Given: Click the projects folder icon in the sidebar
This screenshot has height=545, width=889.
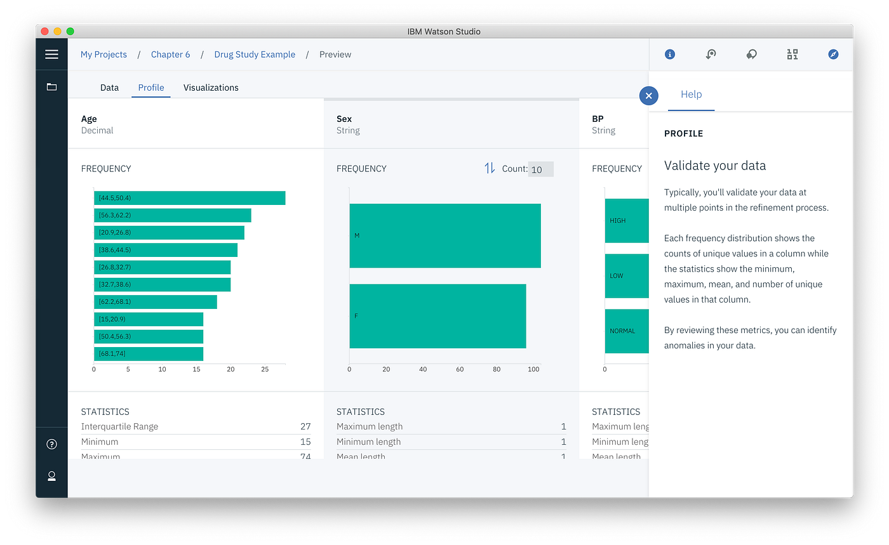Looking at the screenshot, I should pos(51,86).
